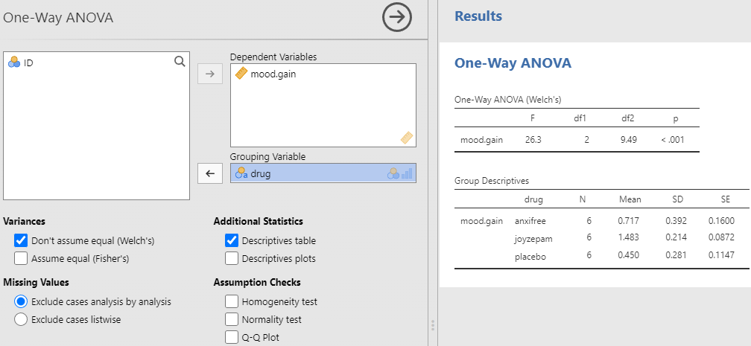Move variable into Dependent Variables with right arrow
The height and width of the screenshot is (346, 751).
pyautogui.click(x=209, y=74)
